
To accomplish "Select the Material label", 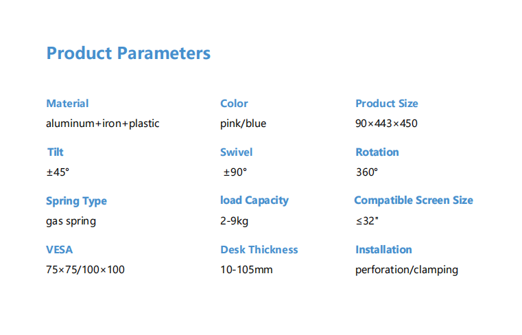I will (67, 104).
